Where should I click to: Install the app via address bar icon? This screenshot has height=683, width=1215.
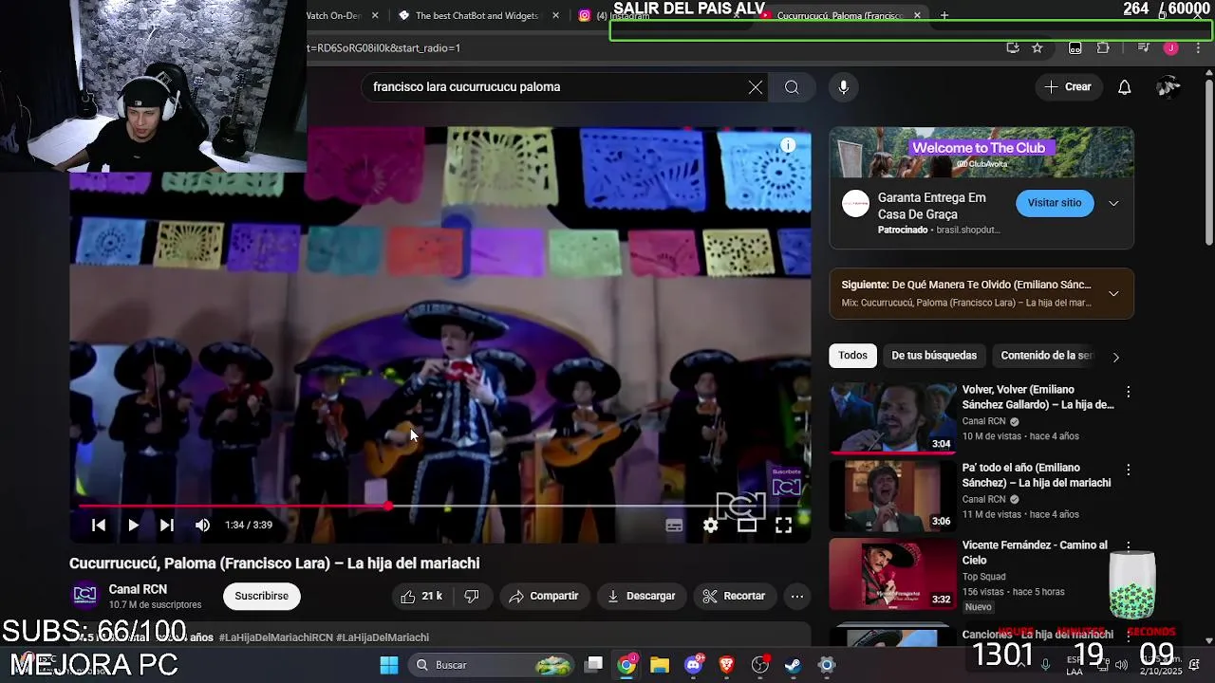(1013, 48)
